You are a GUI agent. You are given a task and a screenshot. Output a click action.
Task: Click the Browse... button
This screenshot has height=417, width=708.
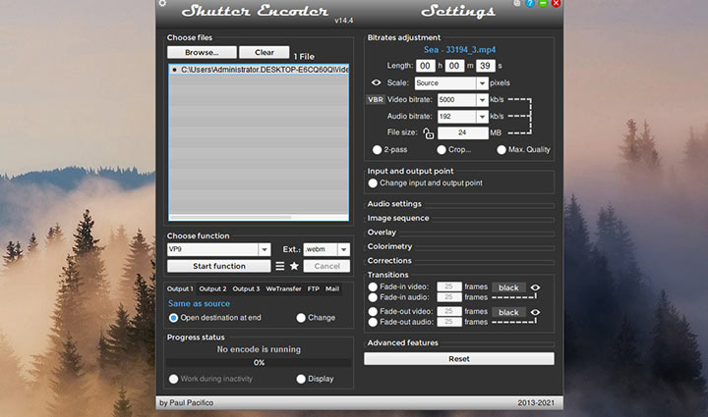point(202,53)
